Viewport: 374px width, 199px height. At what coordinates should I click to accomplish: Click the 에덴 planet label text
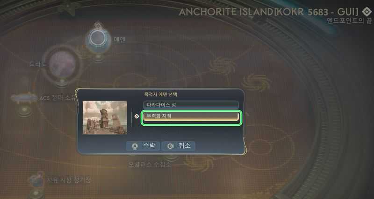click(119, 40)
